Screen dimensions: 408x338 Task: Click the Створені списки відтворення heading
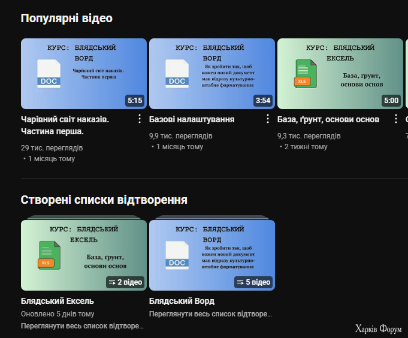[x=104, y=200]
